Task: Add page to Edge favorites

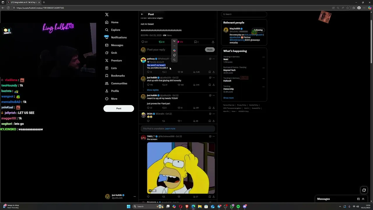Action: point(348,8)
